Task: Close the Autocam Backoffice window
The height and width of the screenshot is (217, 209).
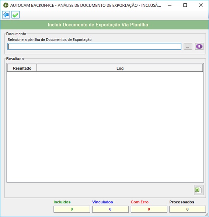Action: [x=201, y=5]
